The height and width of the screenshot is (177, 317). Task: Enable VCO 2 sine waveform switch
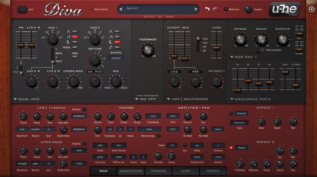(117, 47)
